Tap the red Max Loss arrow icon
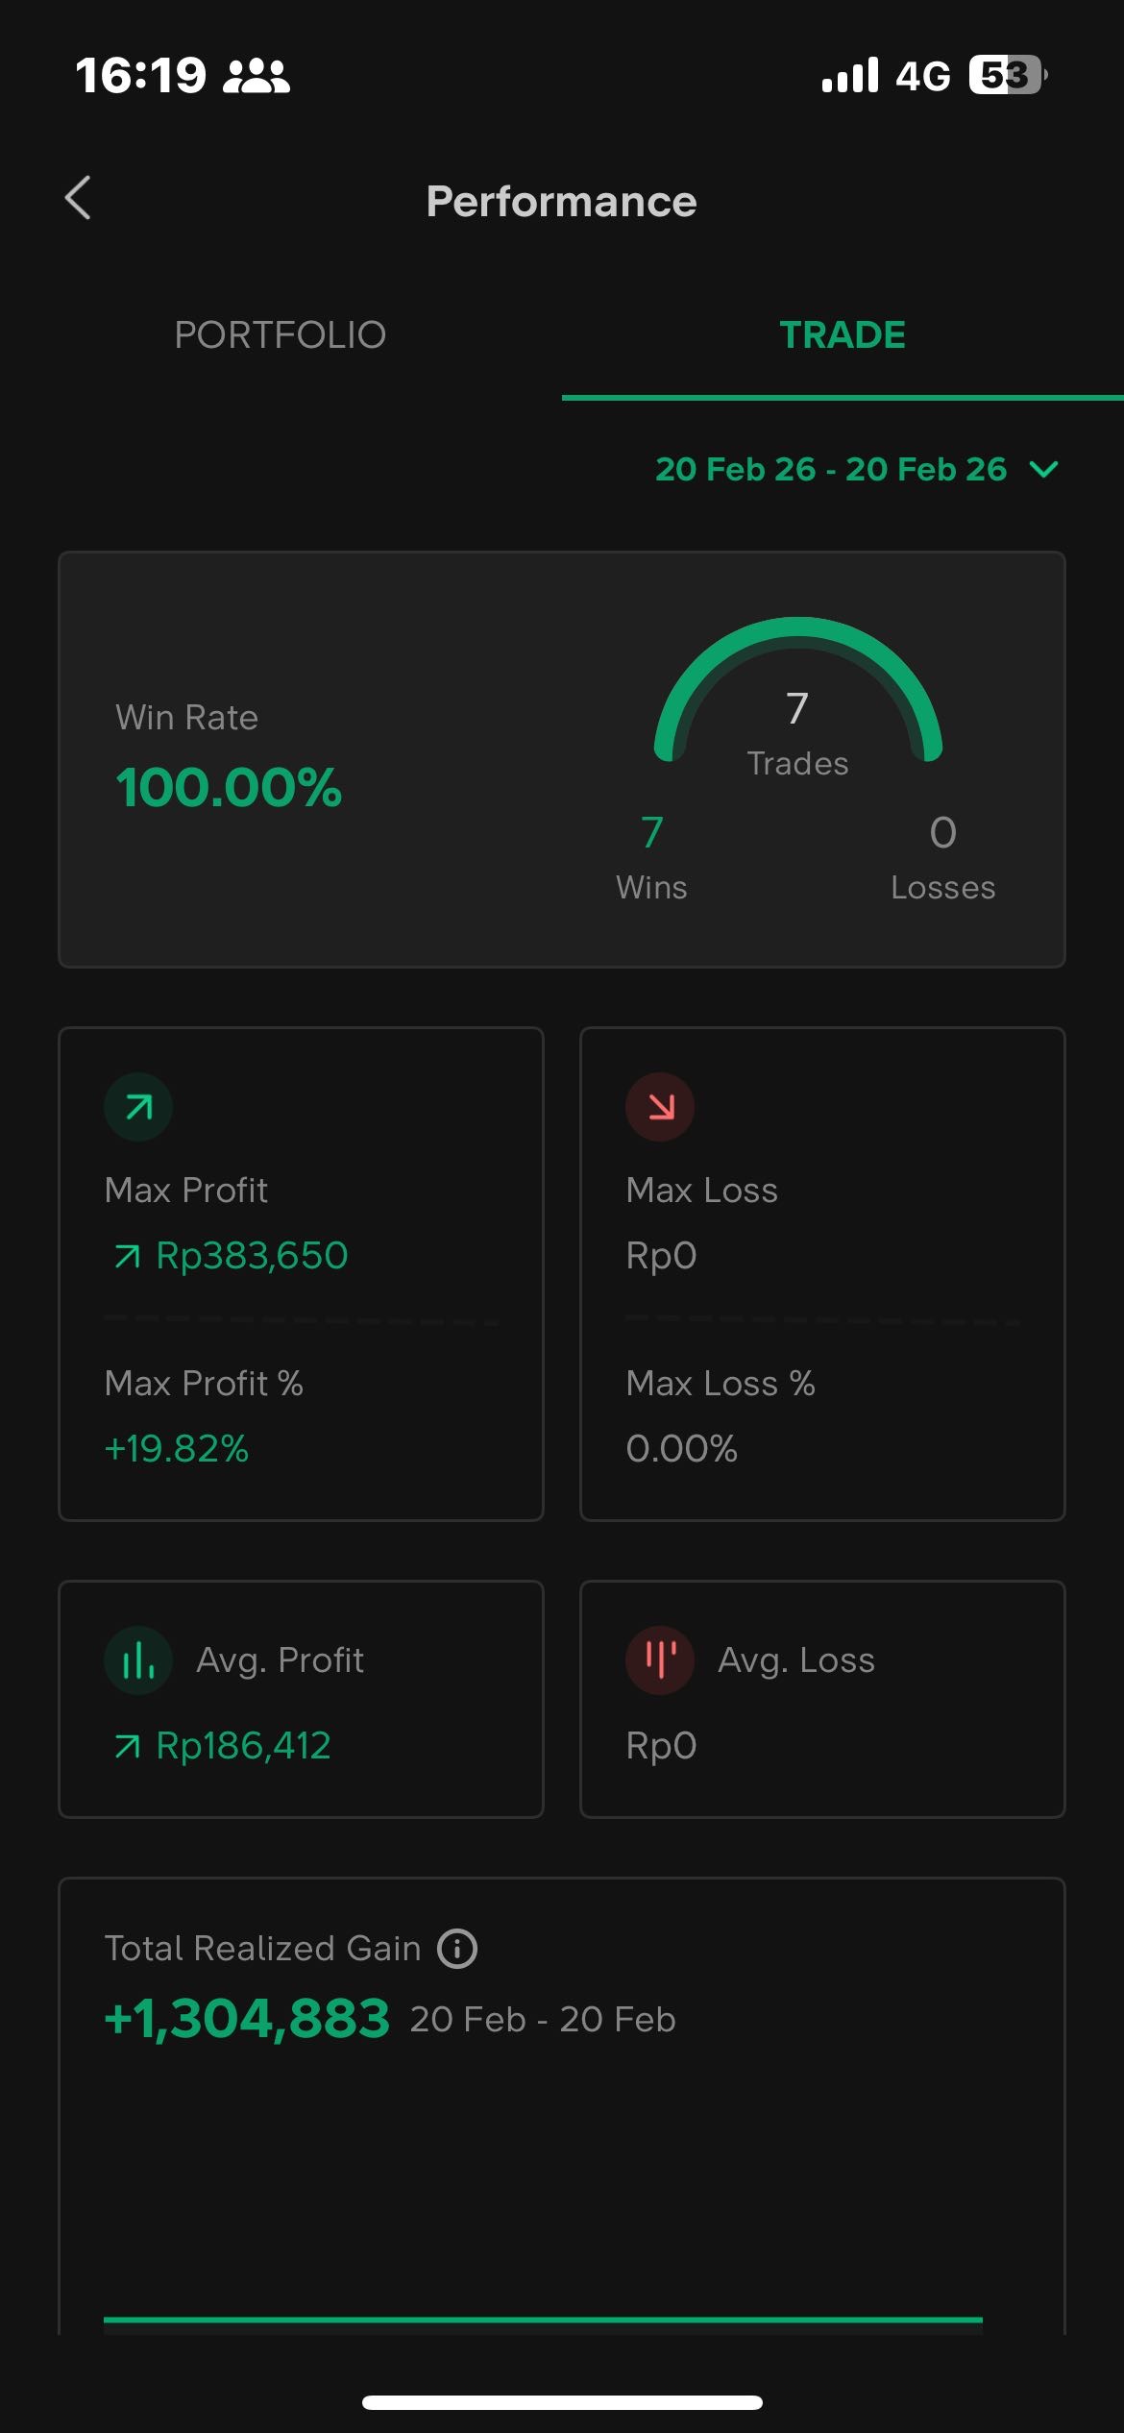1124x2433 pixels. 660,1107
